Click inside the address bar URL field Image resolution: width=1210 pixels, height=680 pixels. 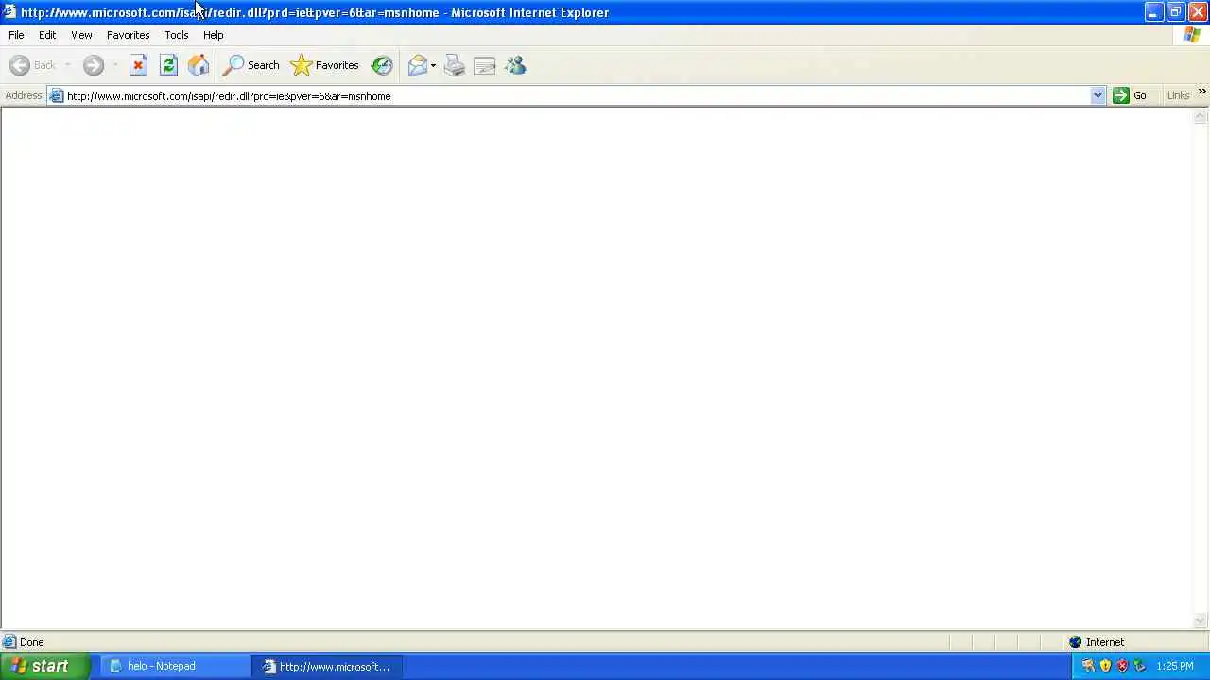(x=577, y=95)
